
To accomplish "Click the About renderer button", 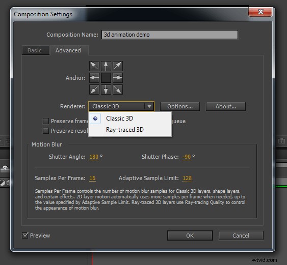I will (226, 106).
